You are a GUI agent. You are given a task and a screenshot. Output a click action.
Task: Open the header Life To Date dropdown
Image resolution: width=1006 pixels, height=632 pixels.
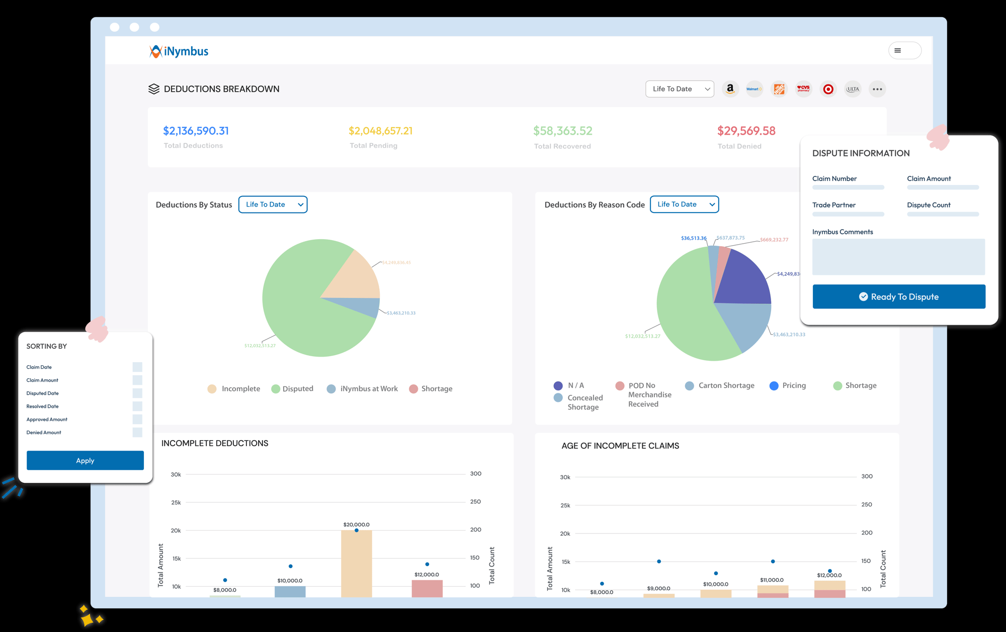point(680,89)
